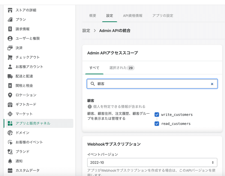Screen dimensions: 225x176
Task: Uncheck the read_customers scope checkbox
Action: click(x=157, y=124)
